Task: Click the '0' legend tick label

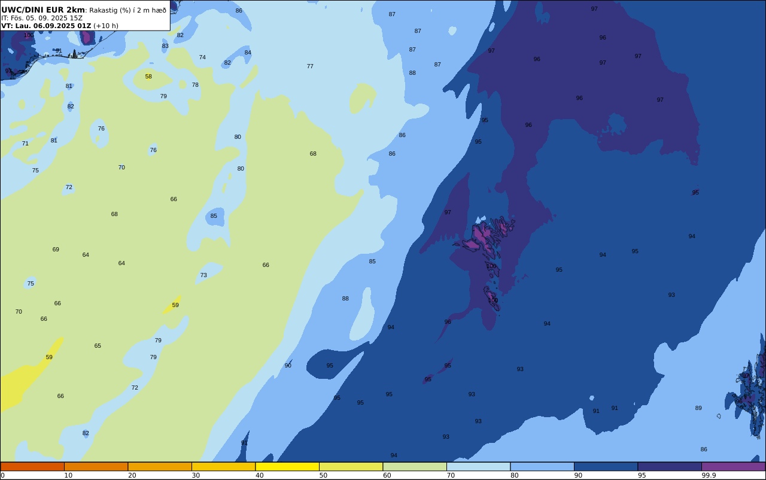Action: coord(2,475)
